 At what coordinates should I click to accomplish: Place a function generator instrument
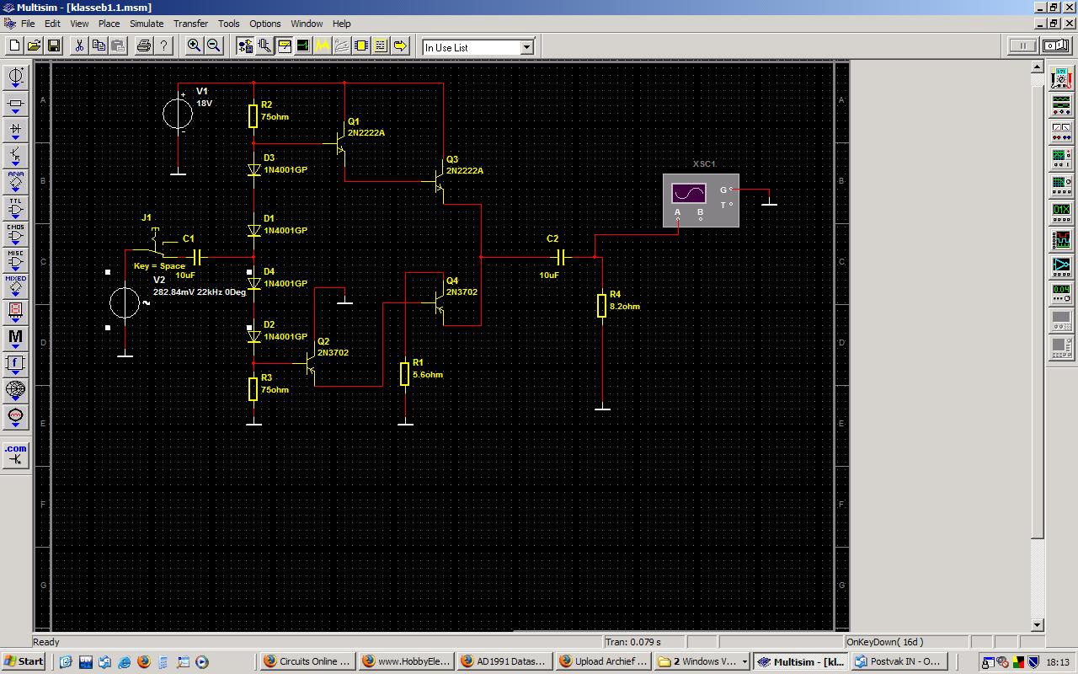[1061, 105]
